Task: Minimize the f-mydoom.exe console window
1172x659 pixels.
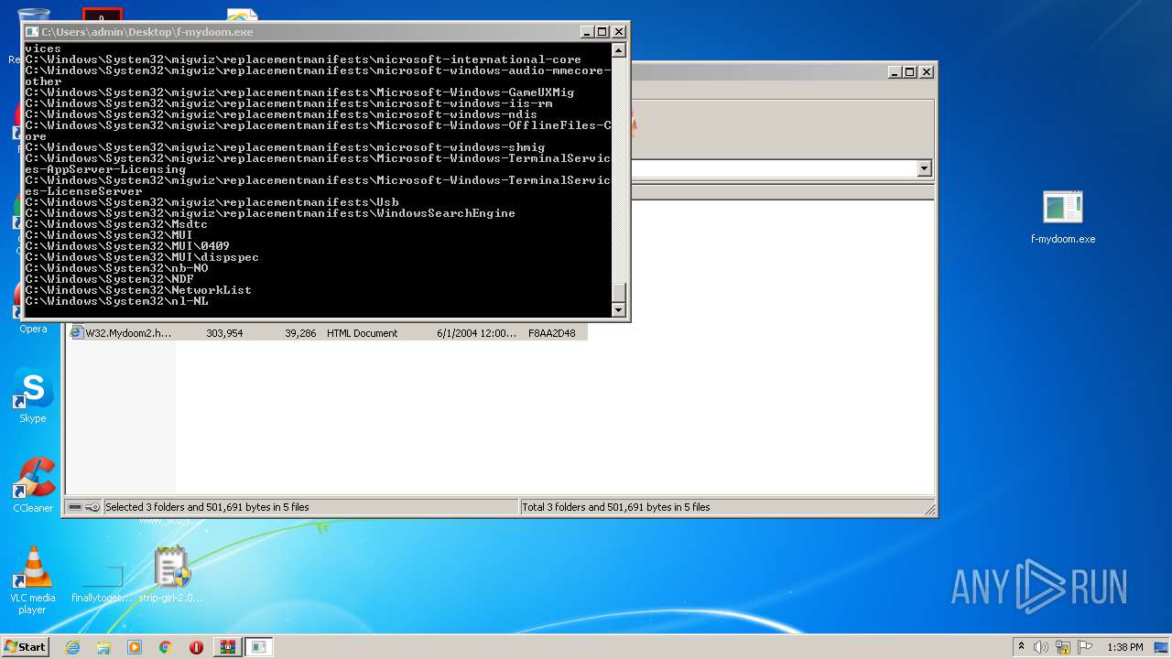Action: [x=587, y=32]
